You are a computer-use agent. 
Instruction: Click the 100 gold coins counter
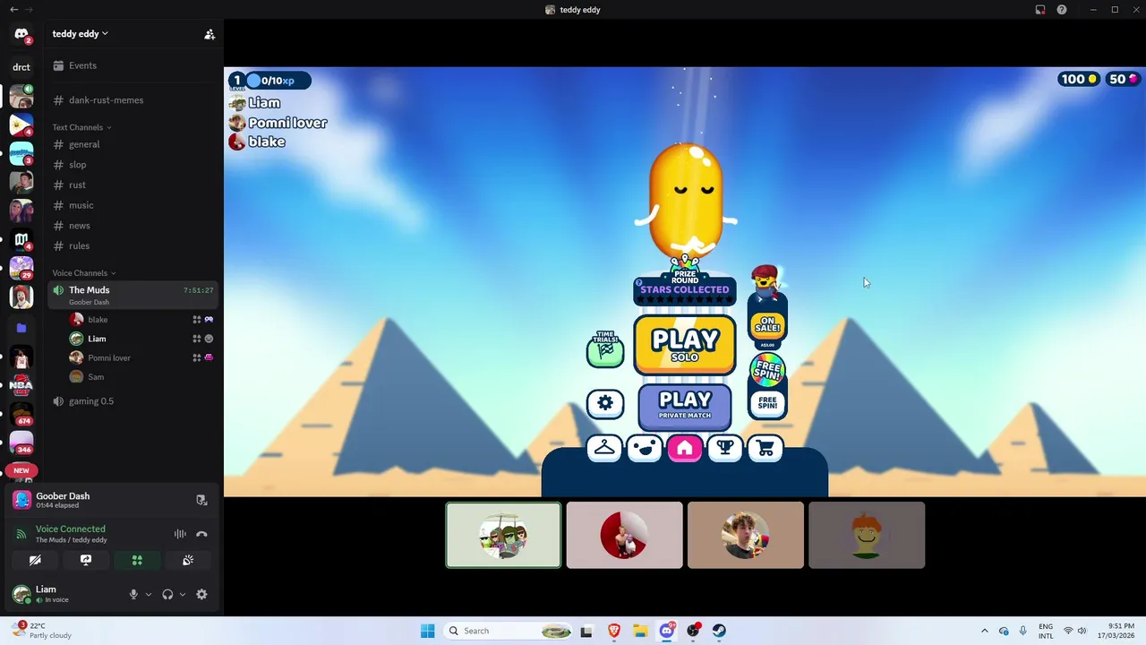click(1079, 80)
